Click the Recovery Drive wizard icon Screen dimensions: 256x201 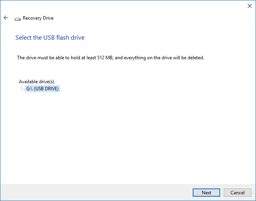pos(18,18)
